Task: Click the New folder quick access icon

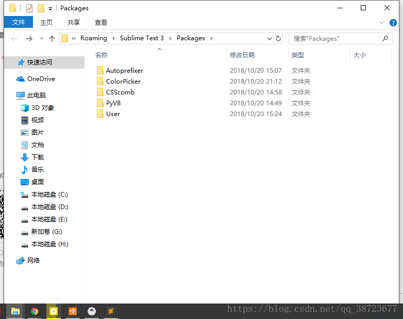Action: tap(41, 8)
